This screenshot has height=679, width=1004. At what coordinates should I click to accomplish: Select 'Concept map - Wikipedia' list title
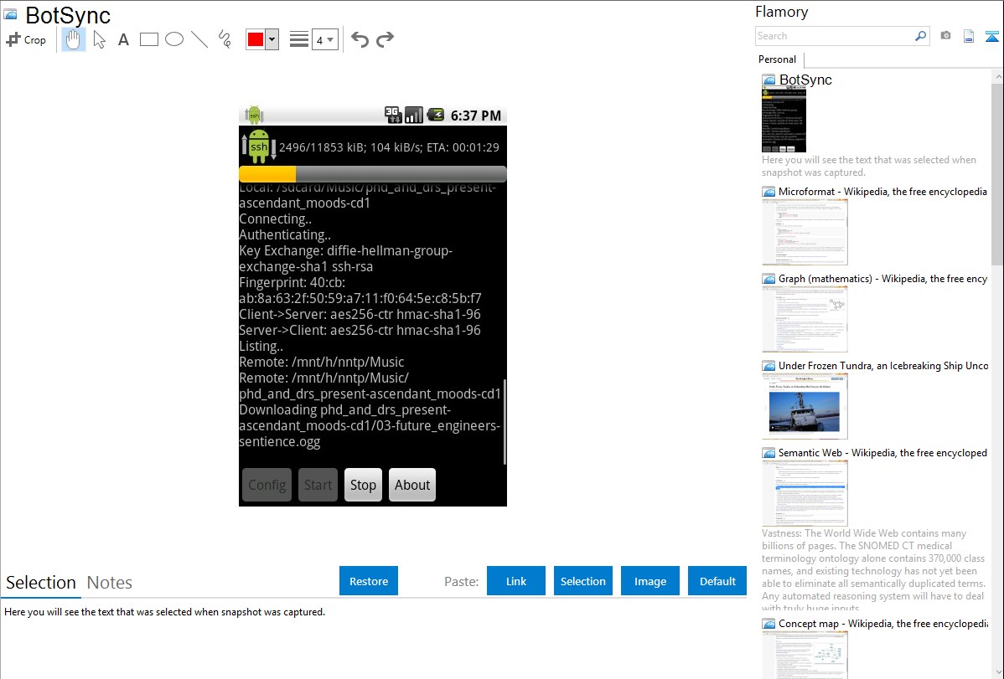click(x=883, y=623)
